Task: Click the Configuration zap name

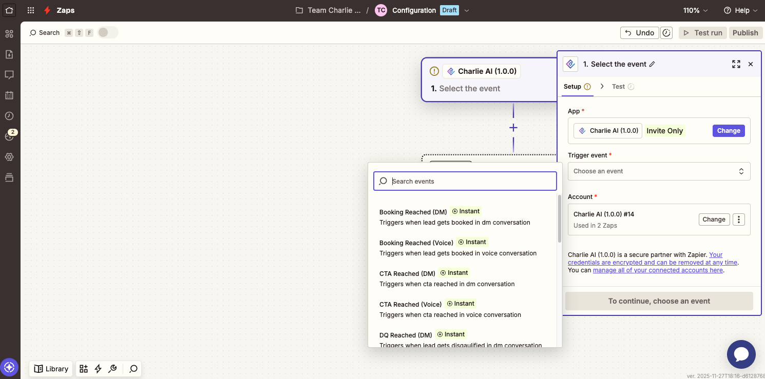Action: [x=414, y=10]
